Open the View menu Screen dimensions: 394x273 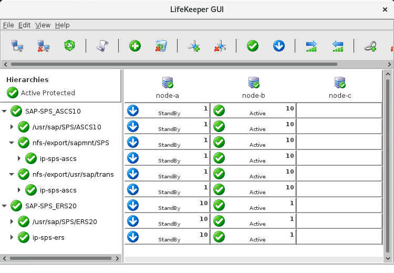tap(43, 25)
